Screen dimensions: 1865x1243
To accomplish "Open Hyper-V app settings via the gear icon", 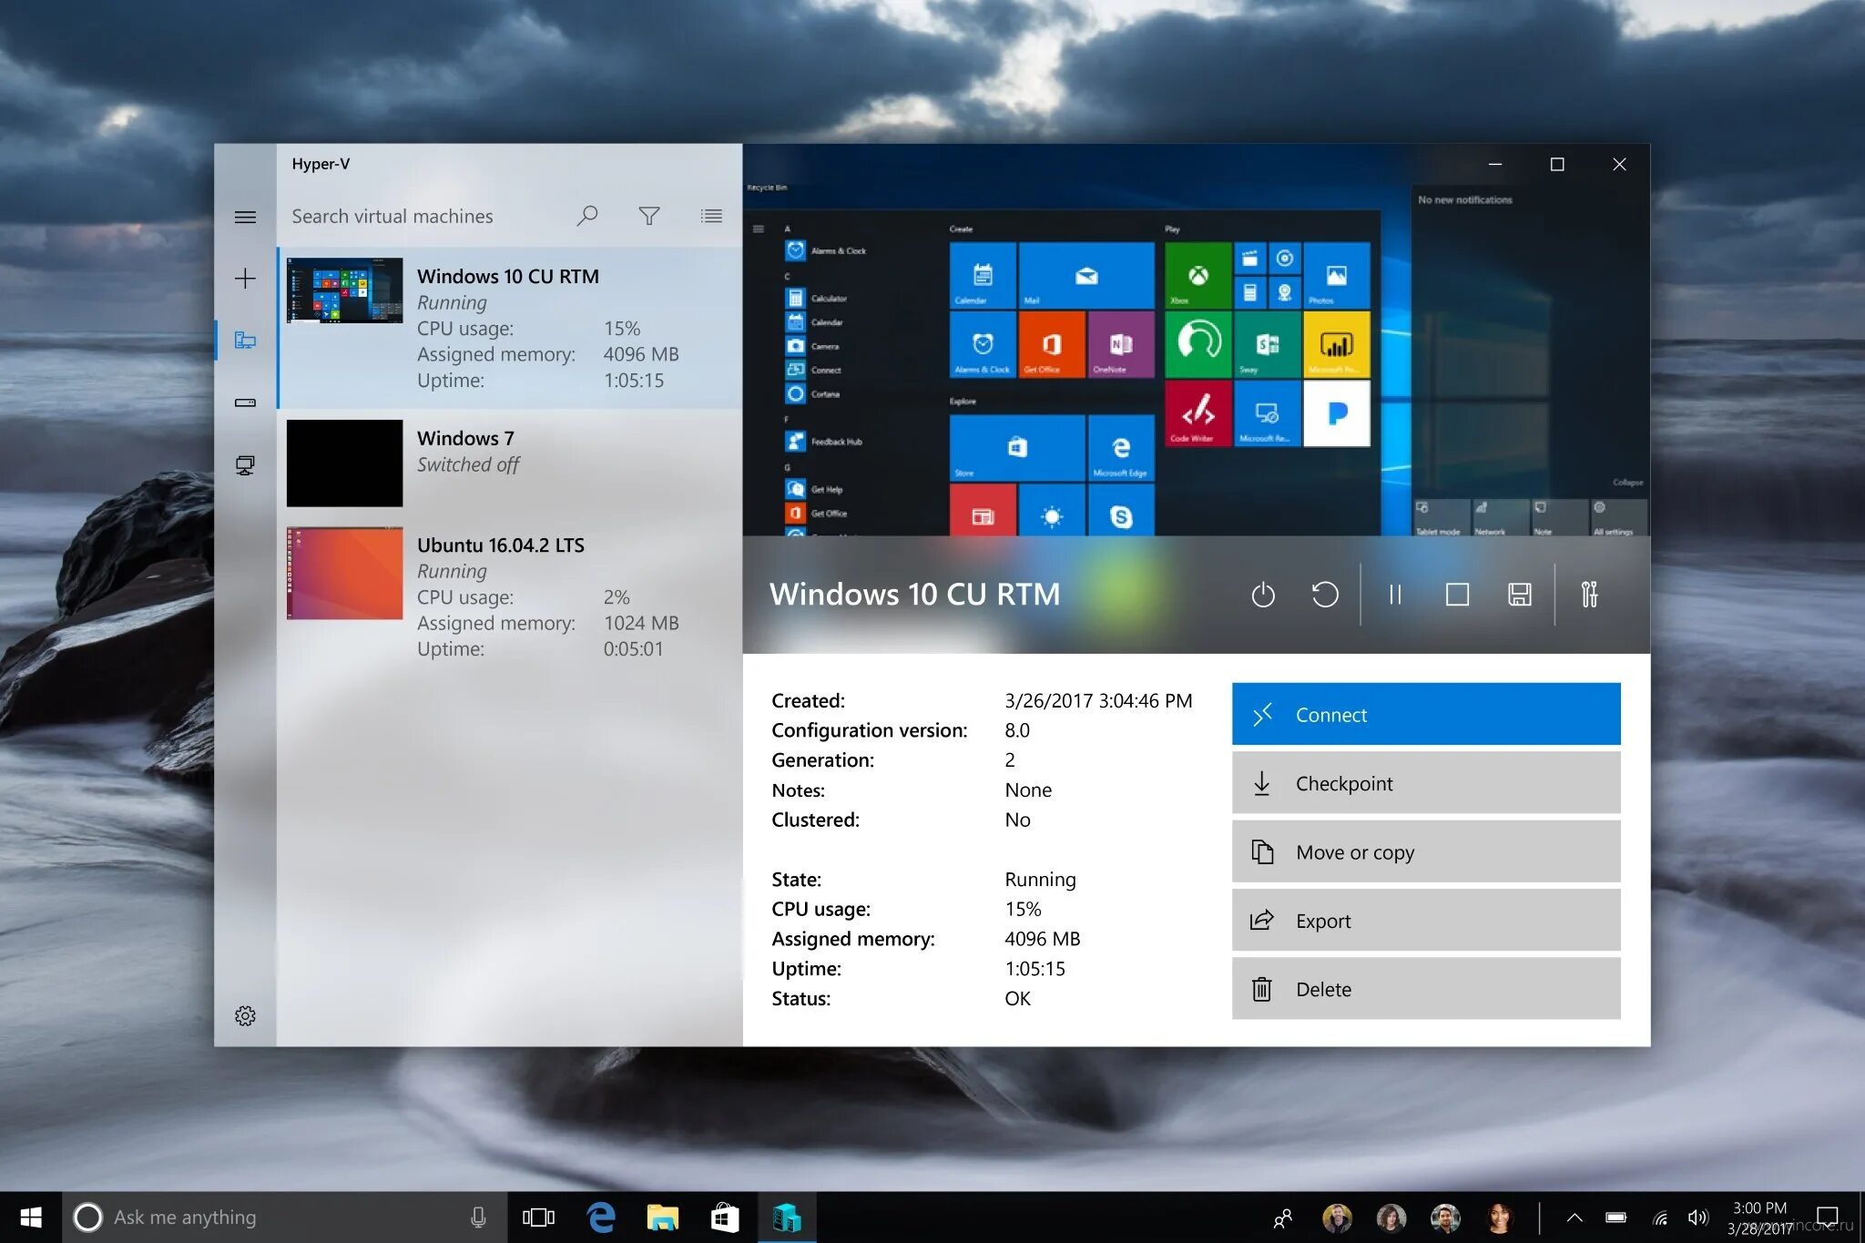I will point(245,1015).
